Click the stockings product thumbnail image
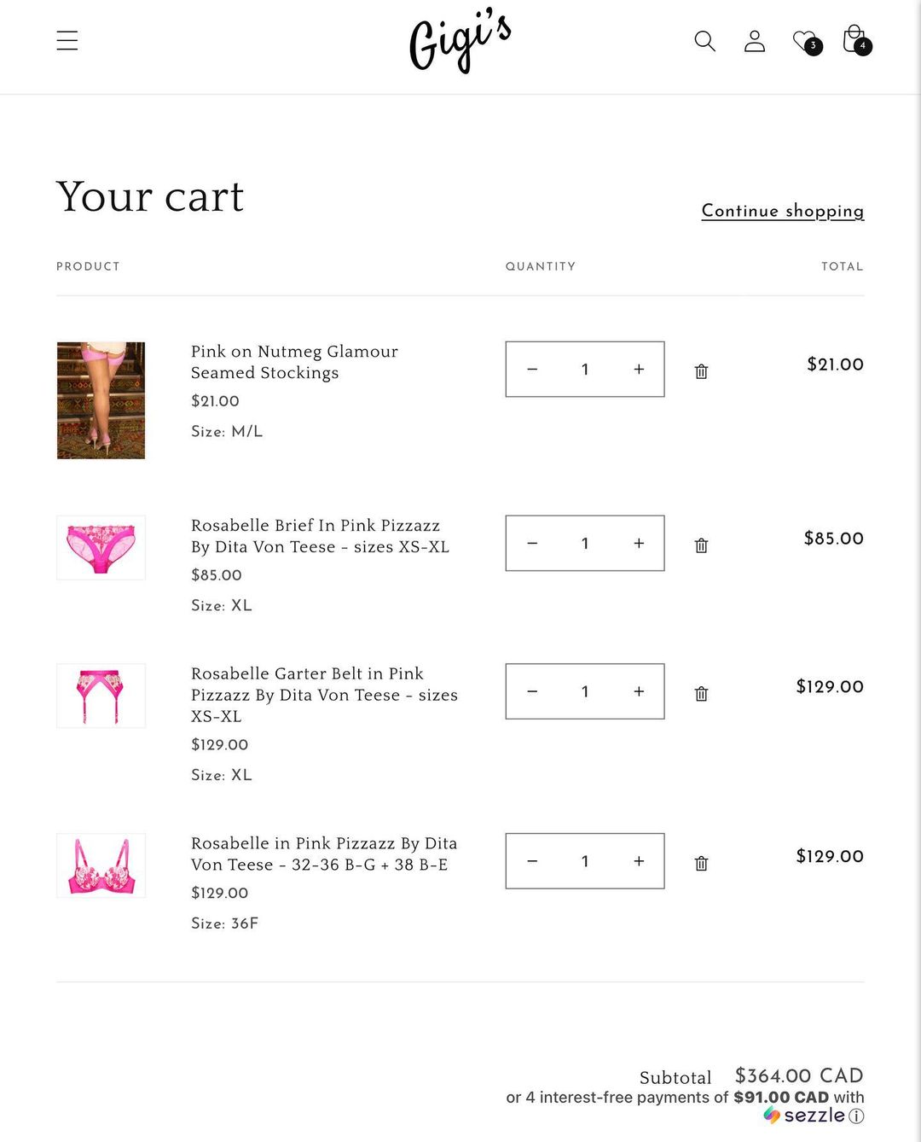Viewport: 921px width, 1142px height. point(101,400)
